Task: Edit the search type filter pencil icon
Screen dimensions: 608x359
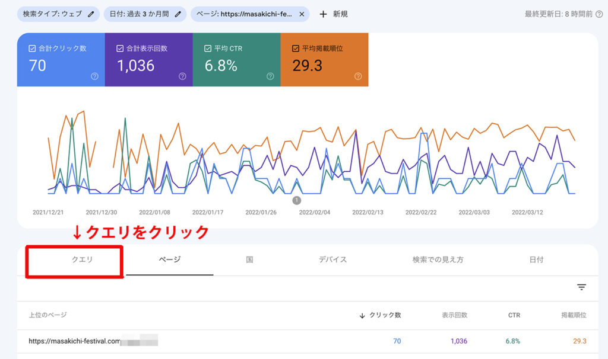Action: tap(91, 14)
